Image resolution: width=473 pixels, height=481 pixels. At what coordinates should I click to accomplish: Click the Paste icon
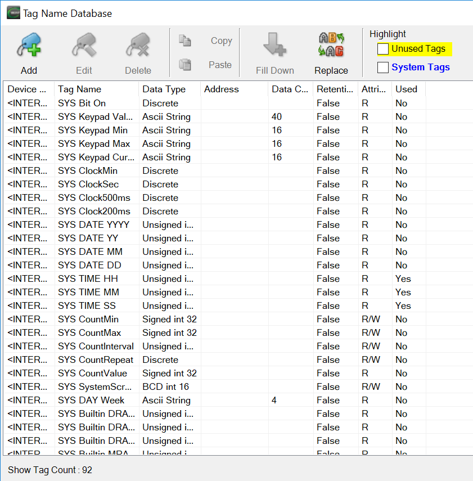point(186,64)
